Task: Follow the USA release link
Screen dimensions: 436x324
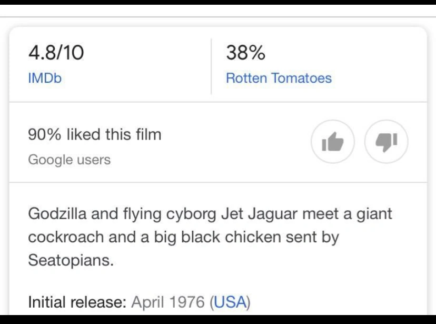Action: click(x=230, y=302)
